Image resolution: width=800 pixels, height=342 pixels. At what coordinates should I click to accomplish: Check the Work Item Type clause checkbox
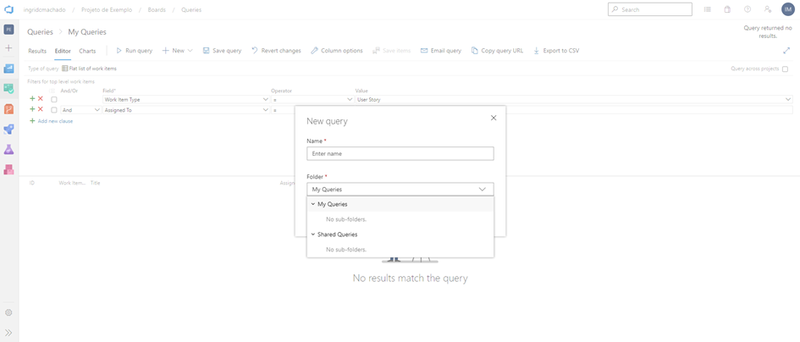(x=54, y=100)
